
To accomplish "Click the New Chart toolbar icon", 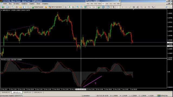I will point(2,7).
